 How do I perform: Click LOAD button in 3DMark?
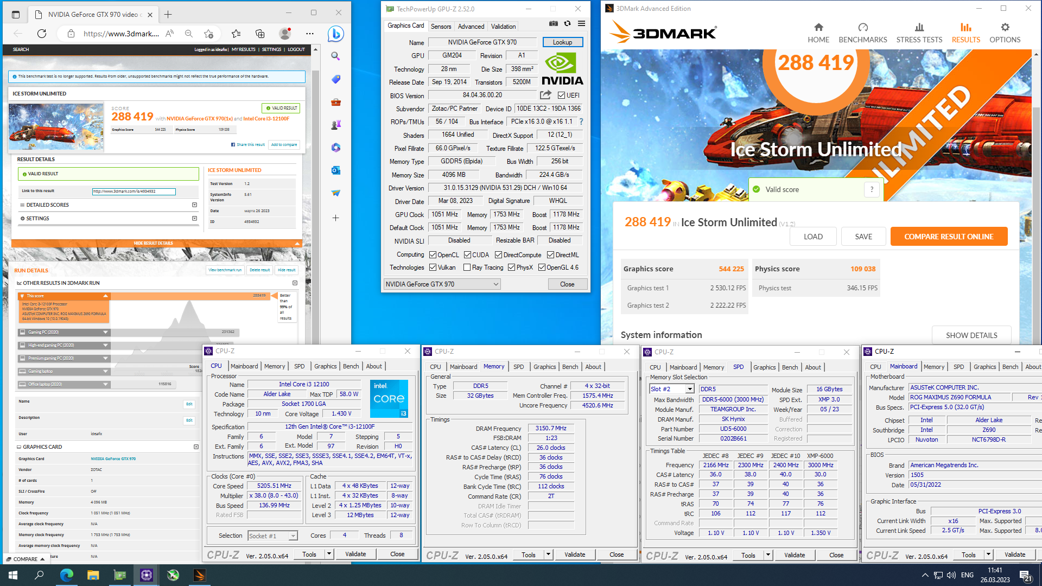point(812,237)
